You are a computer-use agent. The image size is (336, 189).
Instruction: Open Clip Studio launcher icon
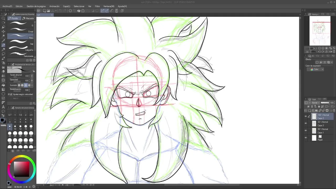click(38, 11)
